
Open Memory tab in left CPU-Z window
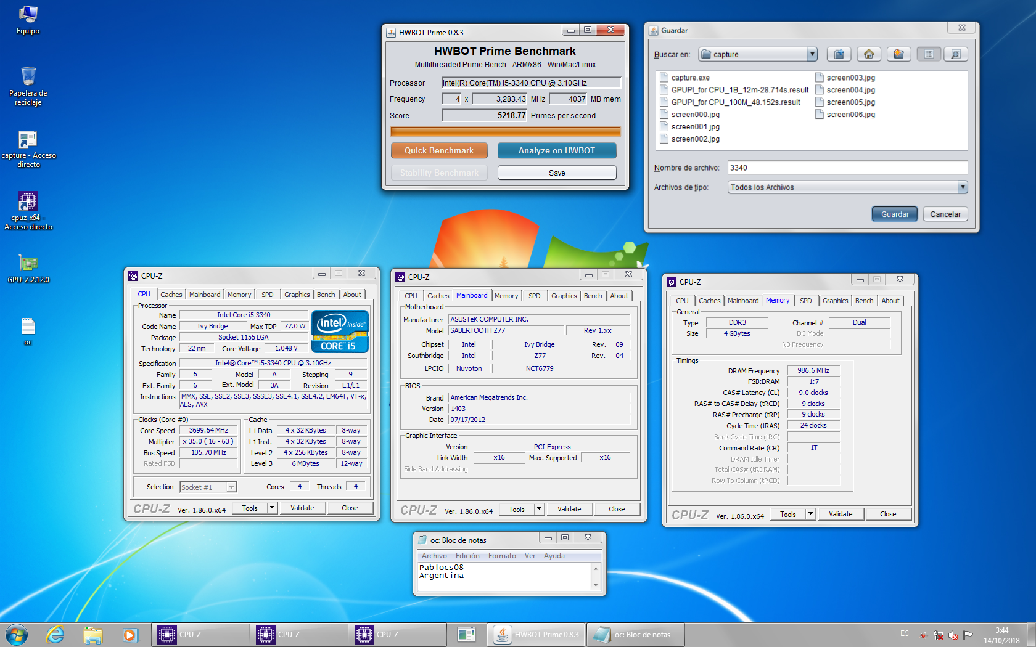239,295
